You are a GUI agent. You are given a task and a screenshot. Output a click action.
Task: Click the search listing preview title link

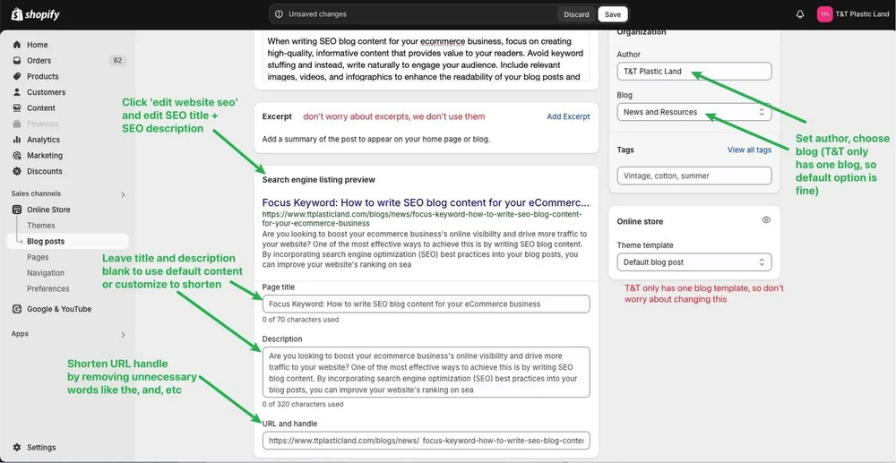pos(426,202)
